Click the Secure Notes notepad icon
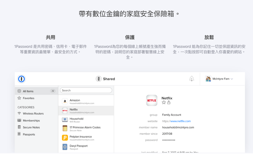 (19, 127)
